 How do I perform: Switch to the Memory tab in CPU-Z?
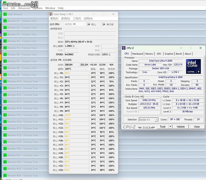click(x=149, y=54)
